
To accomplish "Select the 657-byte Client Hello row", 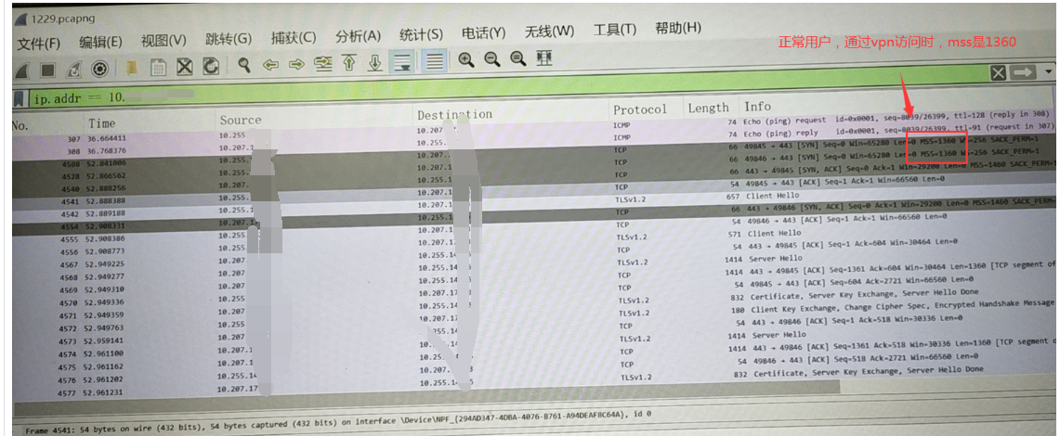I will pyautogui.click(x=773, y=195).
